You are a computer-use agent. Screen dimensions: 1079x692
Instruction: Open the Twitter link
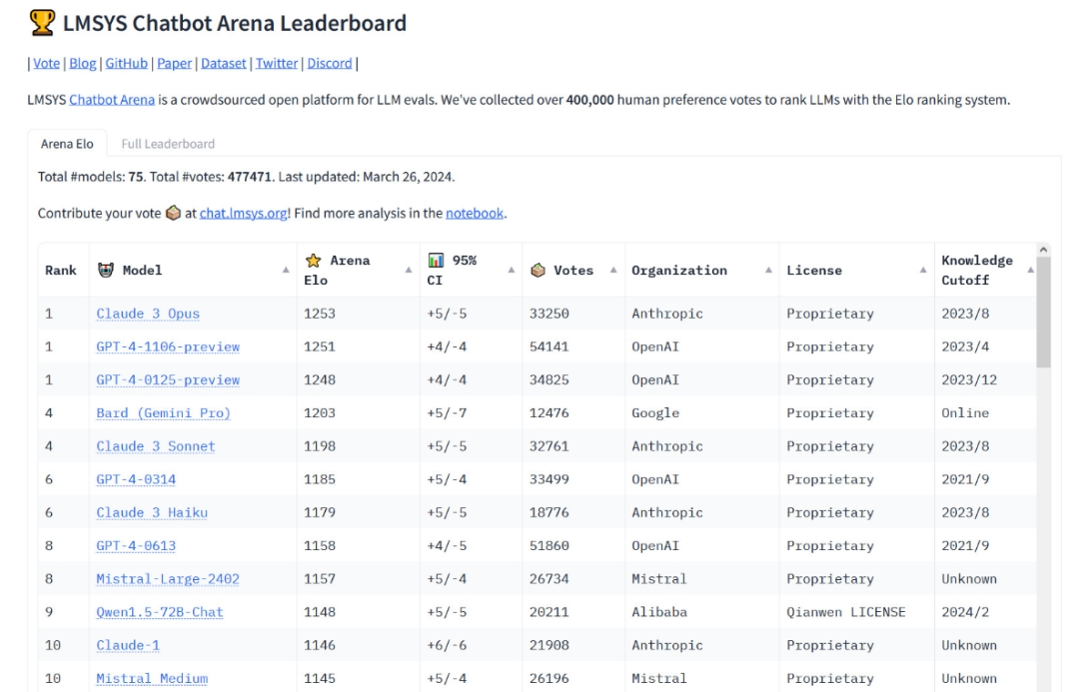[277, 63]
